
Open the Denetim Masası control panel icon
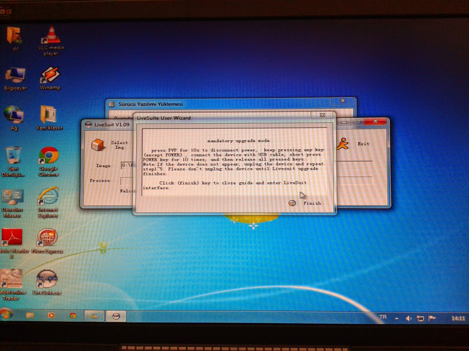[12, 203]
